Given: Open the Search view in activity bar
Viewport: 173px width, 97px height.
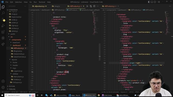Looking at the screenshot, I should (3, 13).
